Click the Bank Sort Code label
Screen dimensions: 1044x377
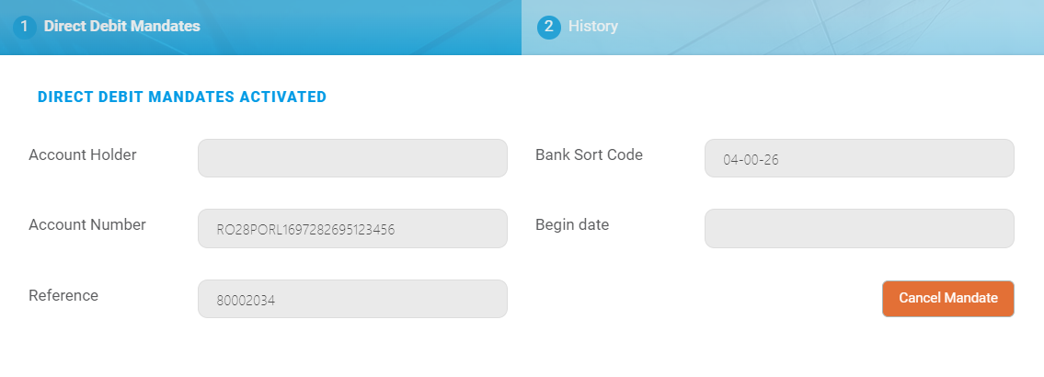point(589,155)
